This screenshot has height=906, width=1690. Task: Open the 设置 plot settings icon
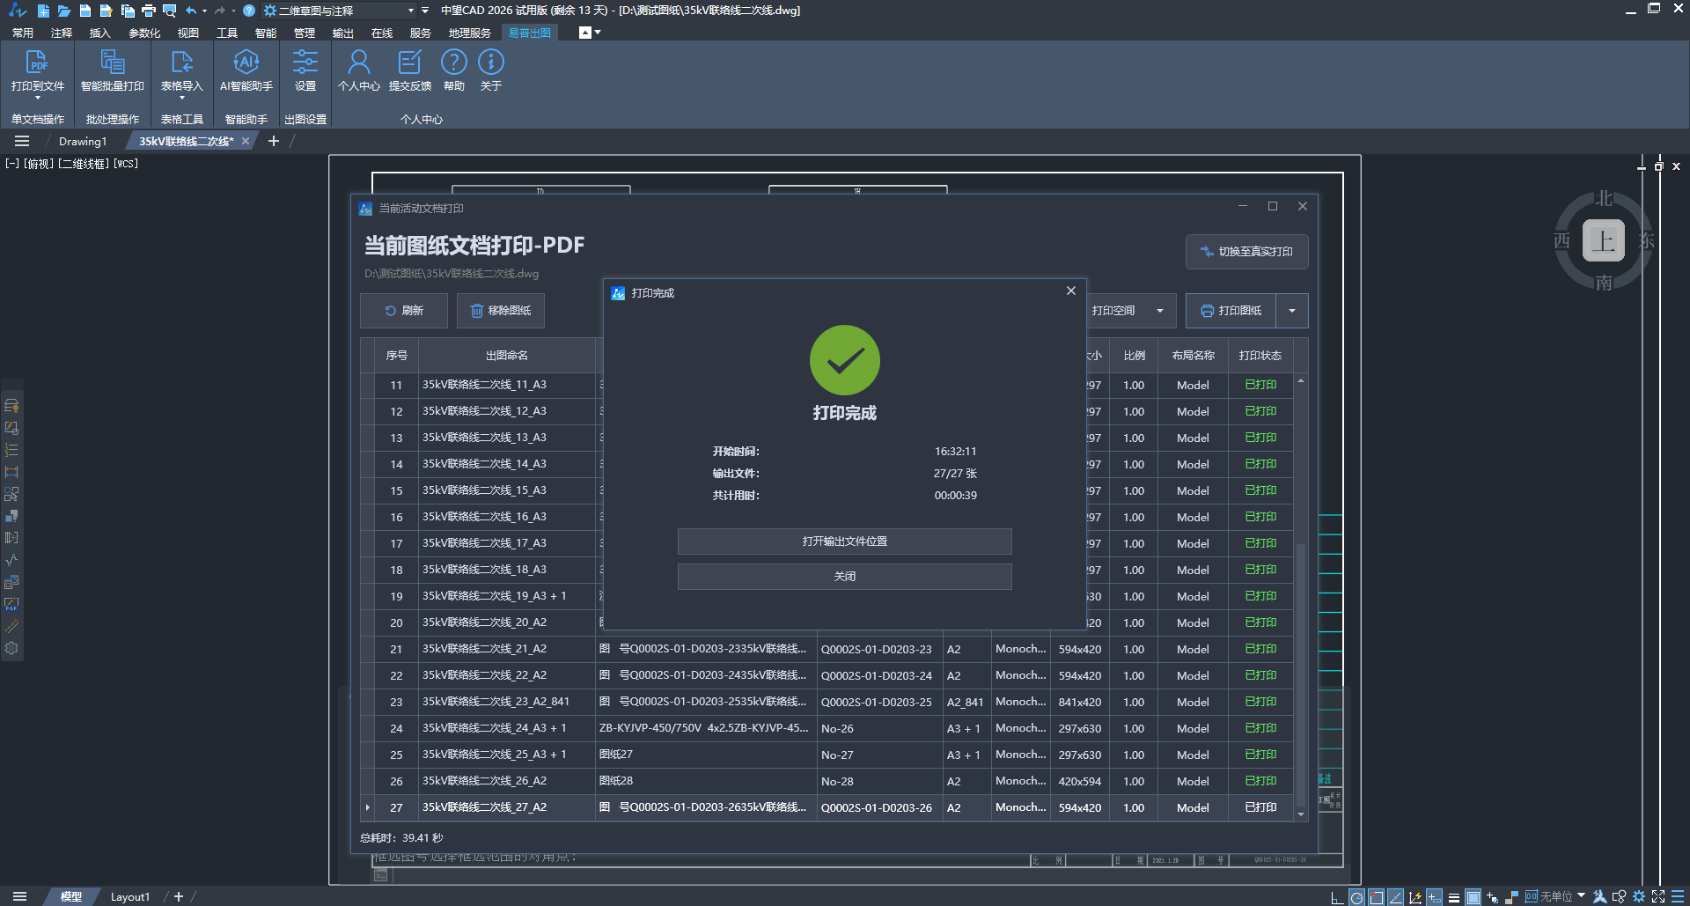click(x=305, y=63)
